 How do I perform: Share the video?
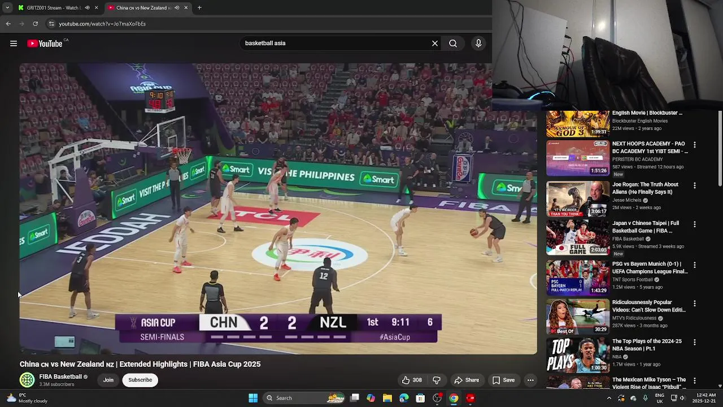click(467, 380)
